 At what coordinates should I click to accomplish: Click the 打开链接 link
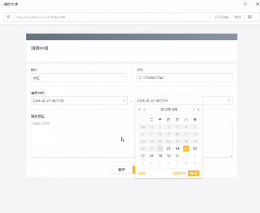[222, 17]
